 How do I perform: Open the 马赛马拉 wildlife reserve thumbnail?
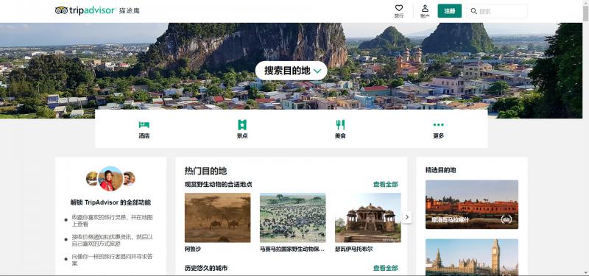(x=292, y=218)
